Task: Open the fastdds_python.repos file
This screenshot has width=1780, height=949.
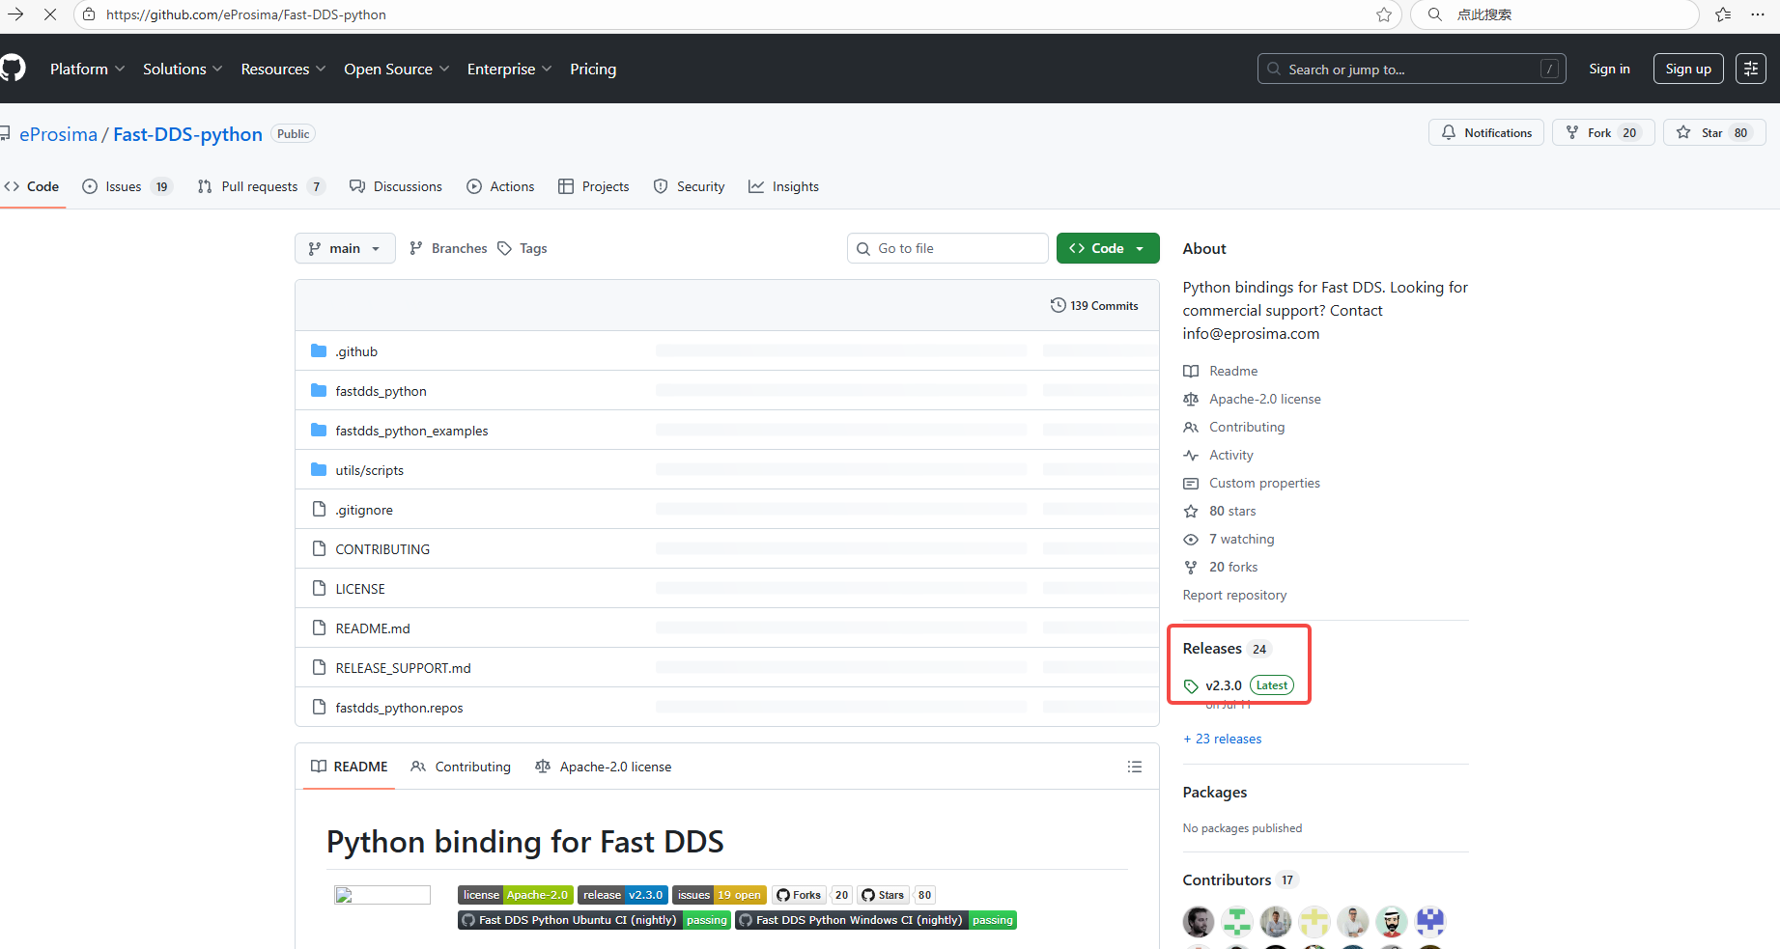Action: pos(399,708)
